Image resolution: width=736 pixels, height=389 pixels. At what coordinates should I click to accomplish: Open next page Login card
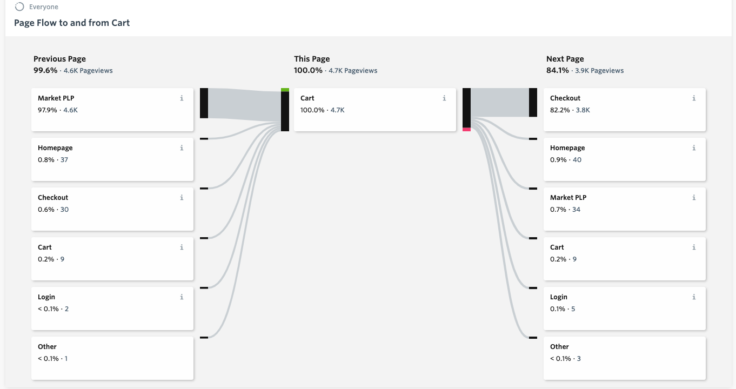(625, 308)
